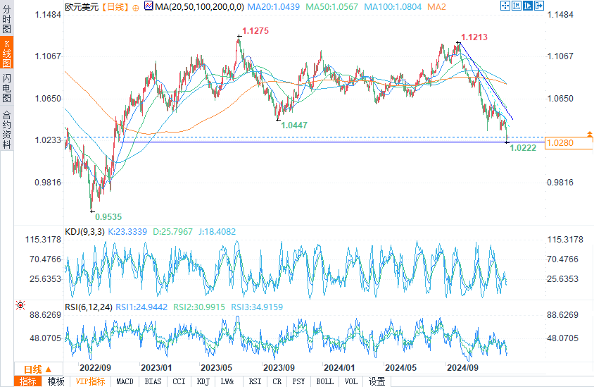Click the MA20:1.0439 value
594x387 pixels.
[x=274, y=7]
